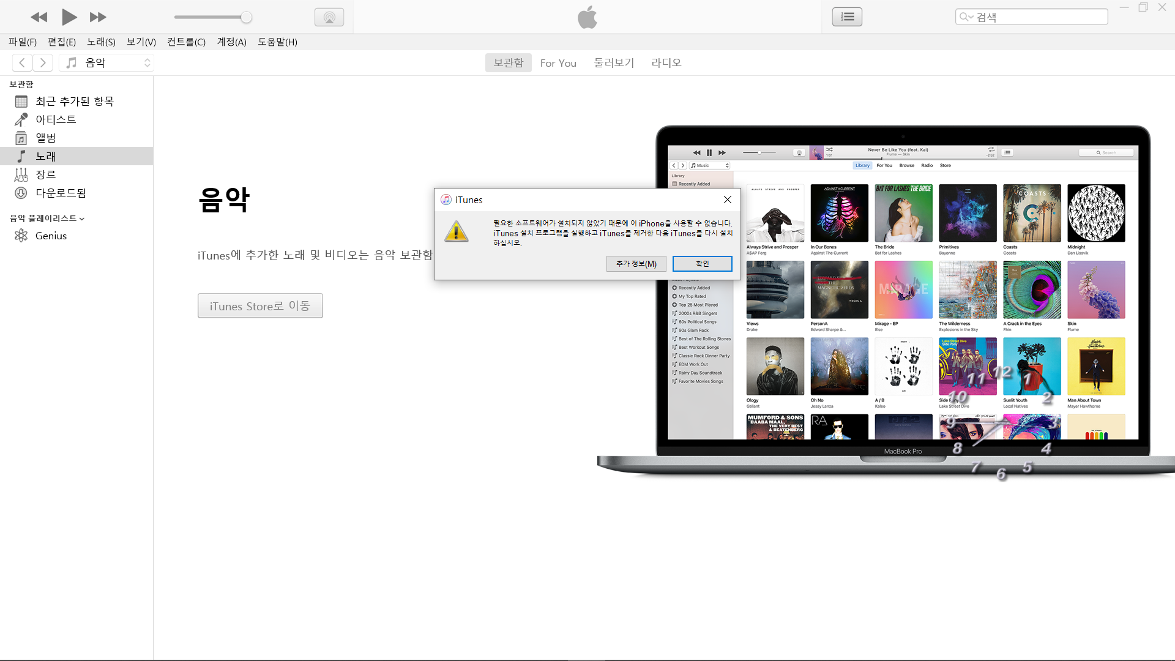Open the 컨트롤(C) menu
Image resolution: width=1175 pixels, height=661 pixels.
[187, 42]
